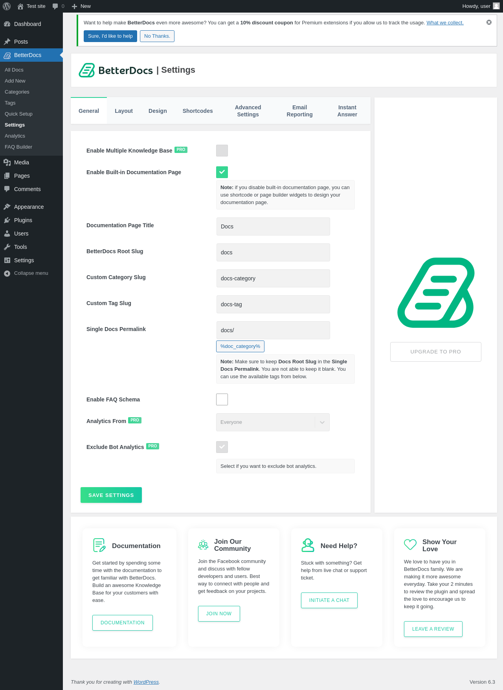
Task: Click the Upgrade to Pro button
Action: (x=436, y=352)
